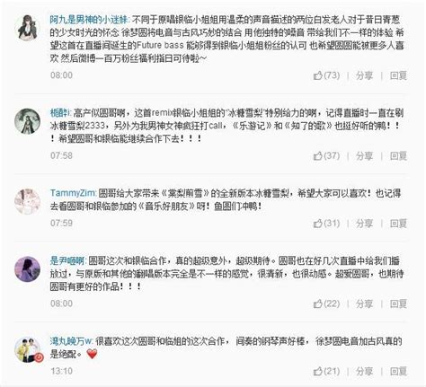Open purple avatar of 是尹喵啊
Screen dimensions: 426x387
click(27, 269)
